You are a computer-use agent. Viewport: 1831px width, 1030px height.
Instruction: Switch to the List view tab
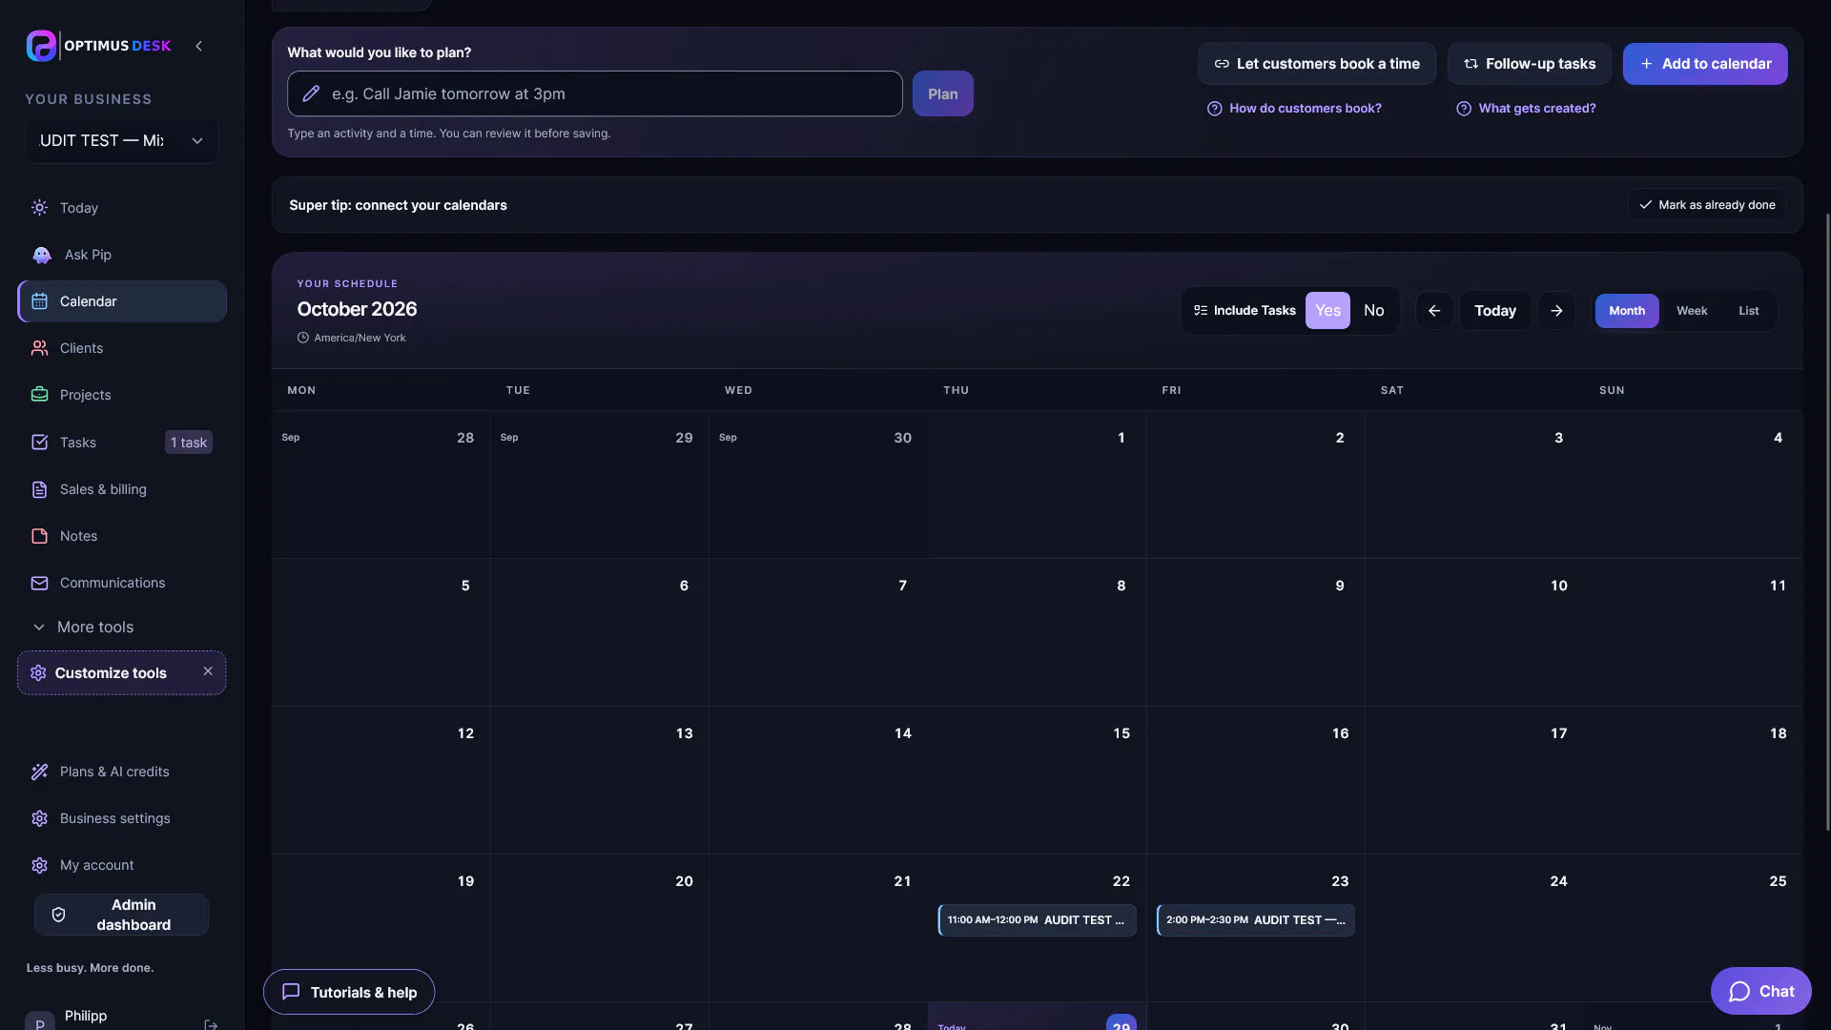(1748, 311)
